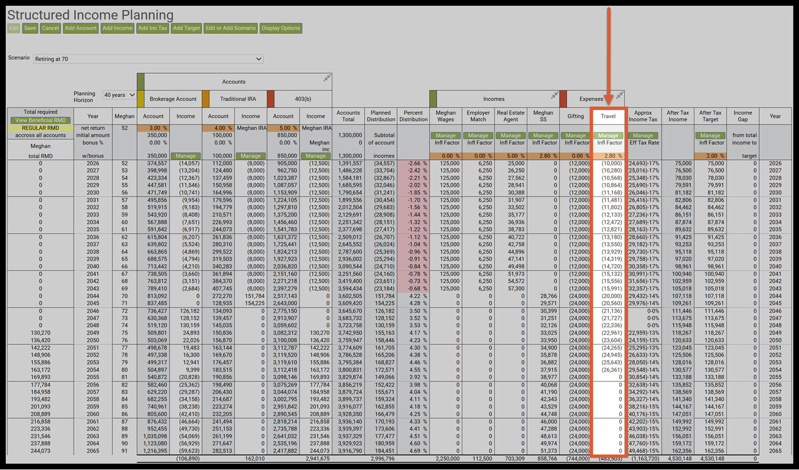Image resolution: width=799 pixels, height=470 pixels.
Task: Save the income plan
Action: click(x=30, y=28)
